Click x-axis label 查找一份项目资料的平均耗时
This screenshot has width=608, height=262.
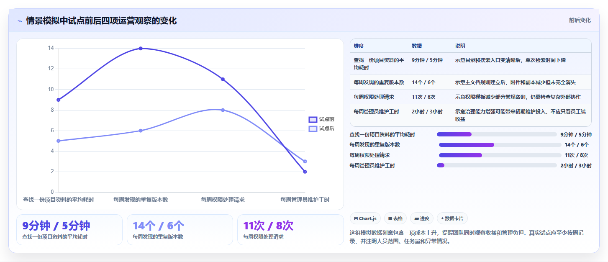(59, 200)
